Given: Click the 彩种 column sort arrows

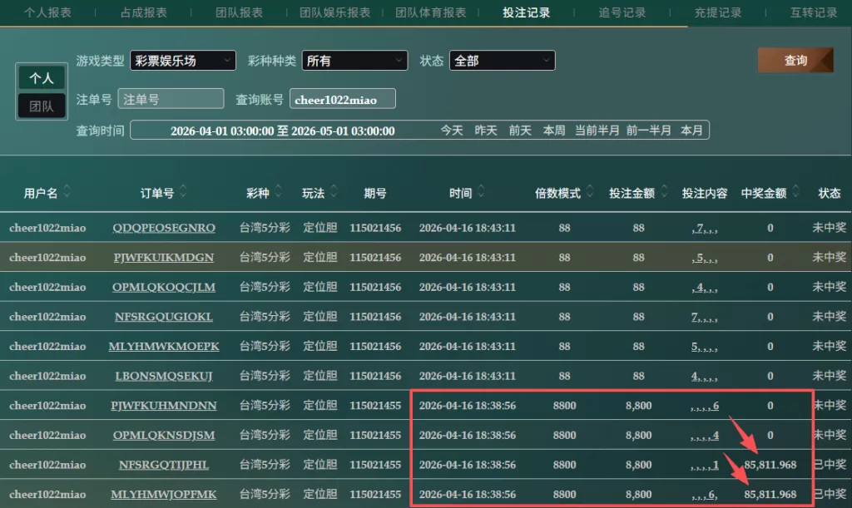Looking at the screenshot, I should (x=279, y=193).
